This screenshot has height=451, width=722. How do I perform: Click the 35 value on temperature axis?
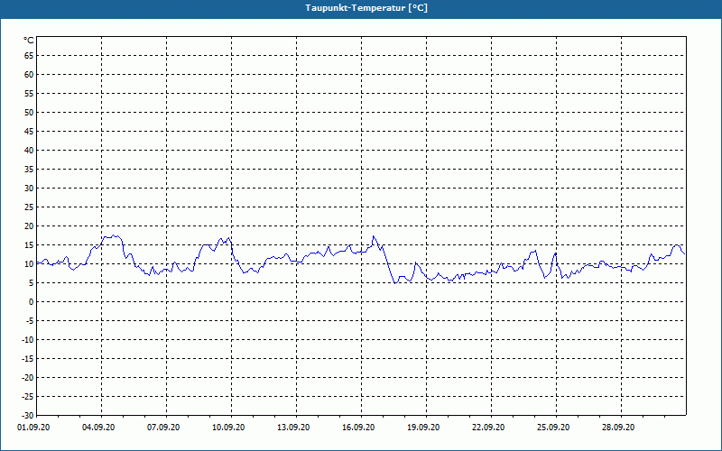click(29, 170)
